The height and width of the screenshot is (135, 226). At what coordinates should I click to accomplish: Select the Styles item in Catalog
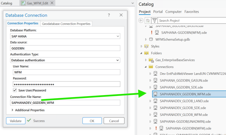pyautogui.click(x=155, y=46)
